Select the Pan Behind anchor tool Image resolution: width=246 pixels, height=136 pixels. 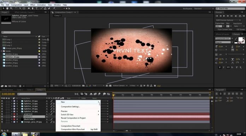click(x=24, y=8)
